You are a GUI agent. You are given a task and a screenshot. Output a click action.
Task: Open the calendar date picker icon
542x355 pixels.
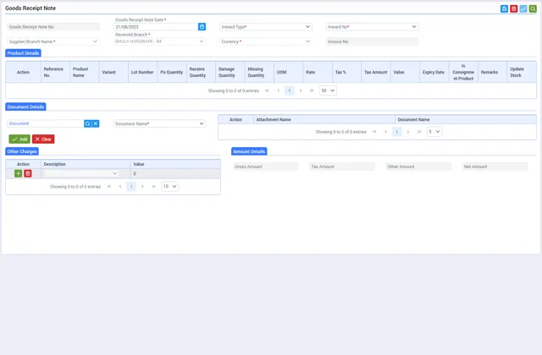click(x=202, y=27)
